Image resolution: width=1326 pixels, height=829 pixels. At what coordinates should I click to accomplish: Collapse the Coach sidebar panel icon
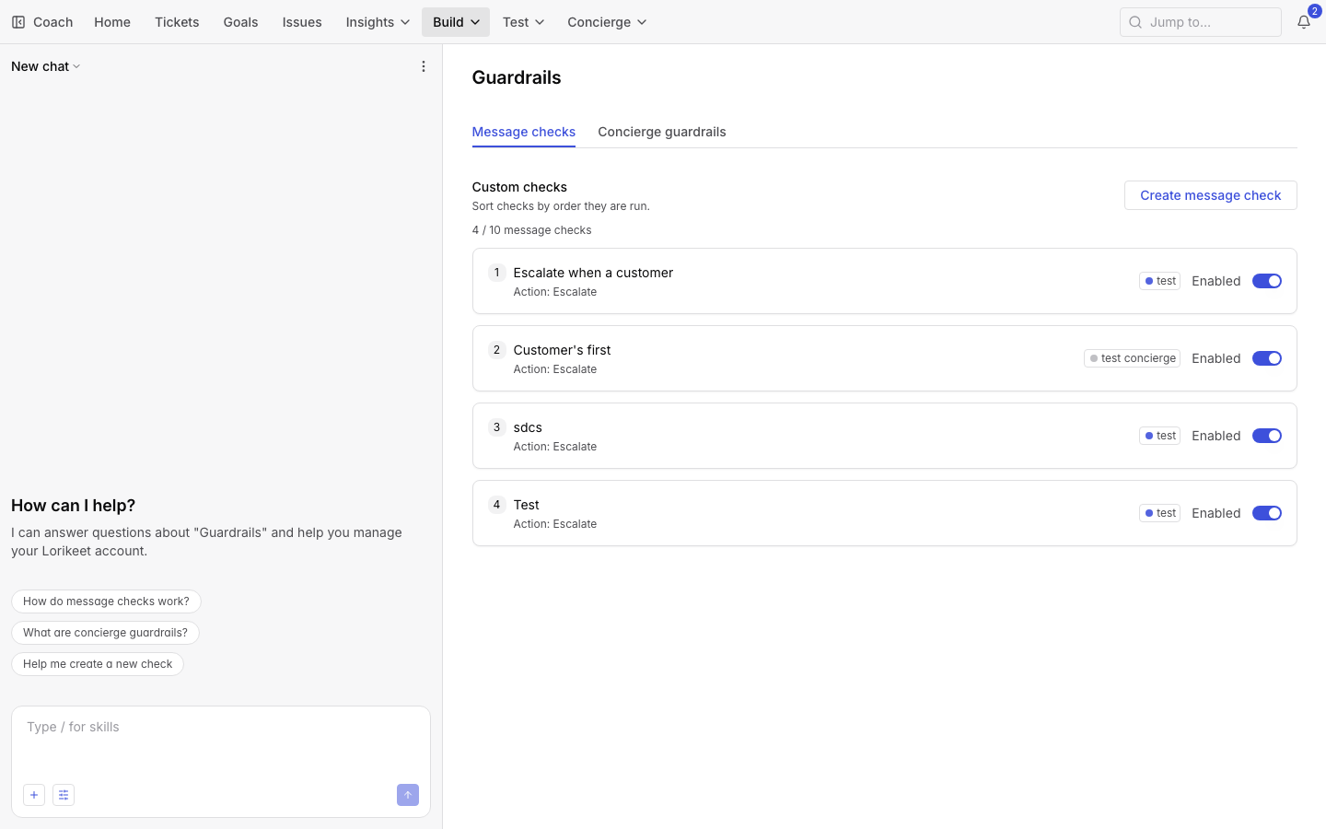tap(18, 22)
